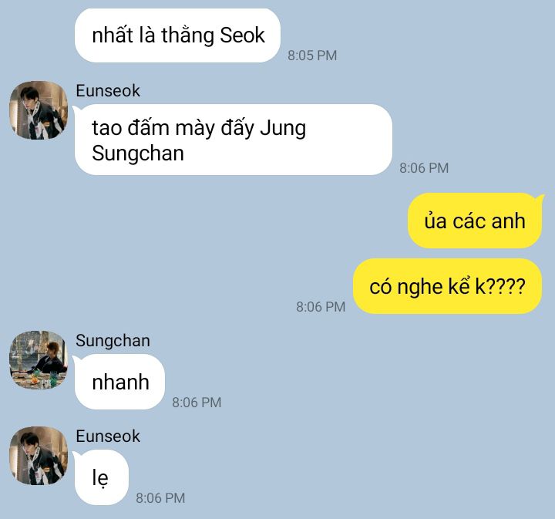The height and width of the screenshot is (519, 555).
Task: Click the 8:06 PM timestamp next to 'nhanh'
Action: click(197, 403)
